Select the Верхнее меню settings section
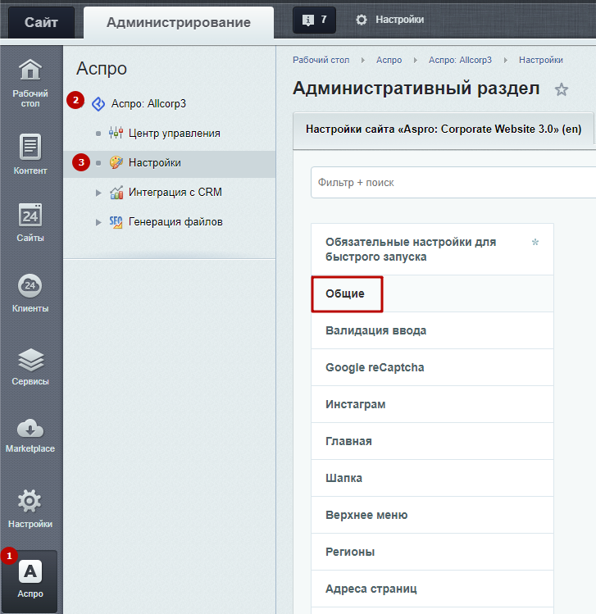 432,515
